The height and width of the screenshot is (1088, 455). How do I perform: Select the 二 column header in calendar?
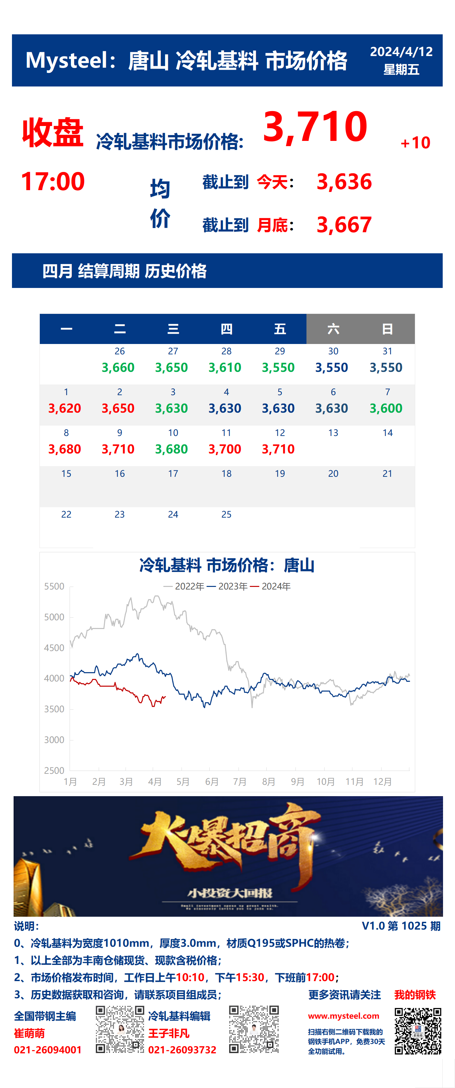120,328
